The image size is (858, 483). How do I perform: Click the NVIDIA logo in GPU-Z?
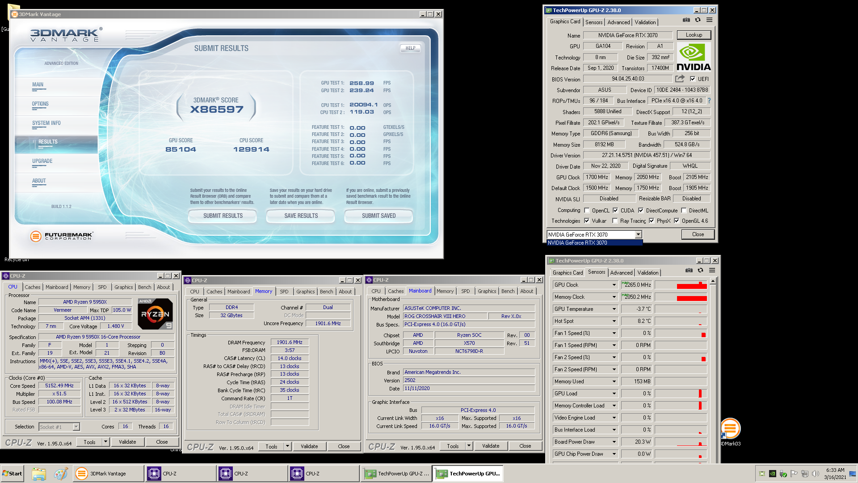click(x=694, y=57)
